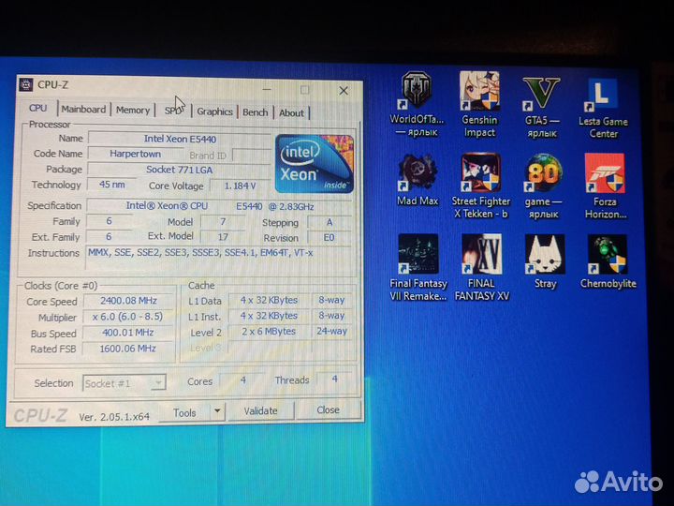Open the Bench tab

click(x=255, y=112)
